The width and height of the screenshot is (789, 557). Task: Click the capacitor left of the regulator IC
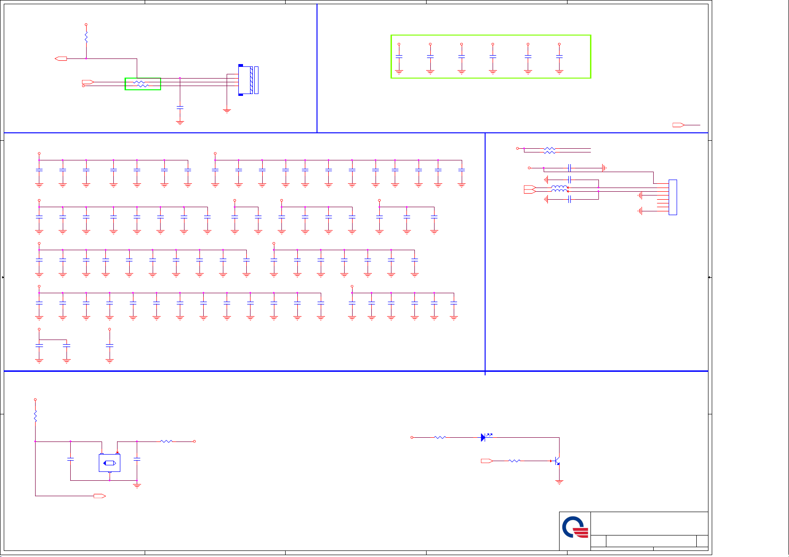pos(70,459)
